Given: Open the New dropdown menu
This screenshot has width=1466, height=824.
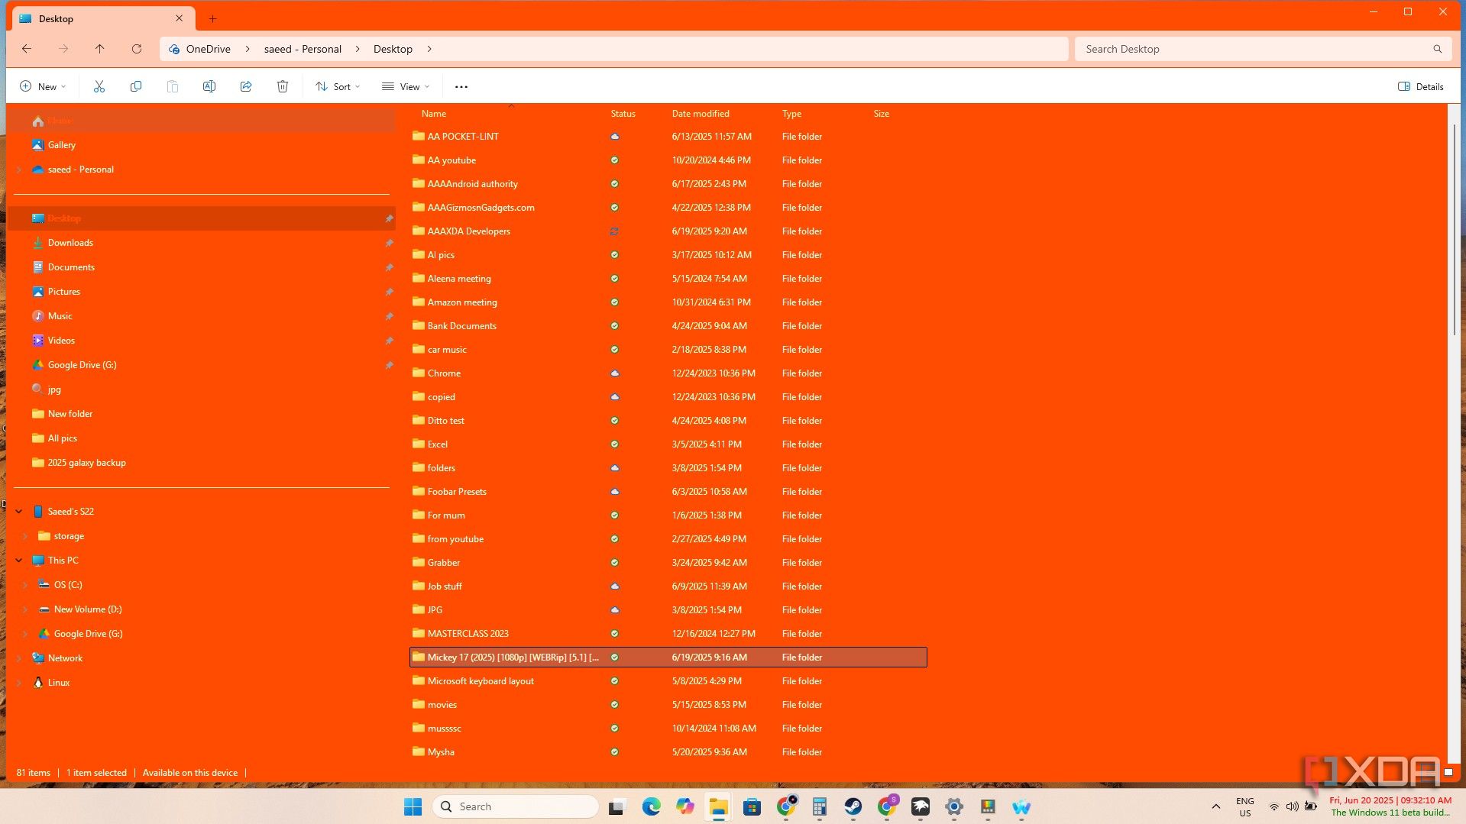Looking at the screenshot, I should click(43, 86).
